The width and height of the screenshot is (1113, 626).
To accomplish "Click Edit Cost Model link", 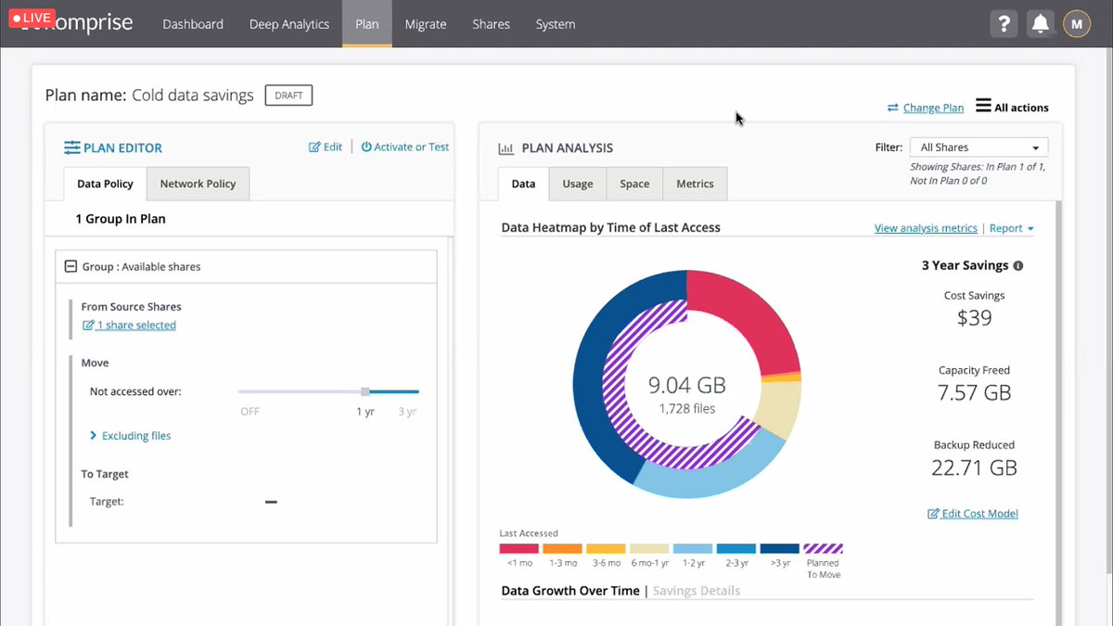I will tap(973, 514).
